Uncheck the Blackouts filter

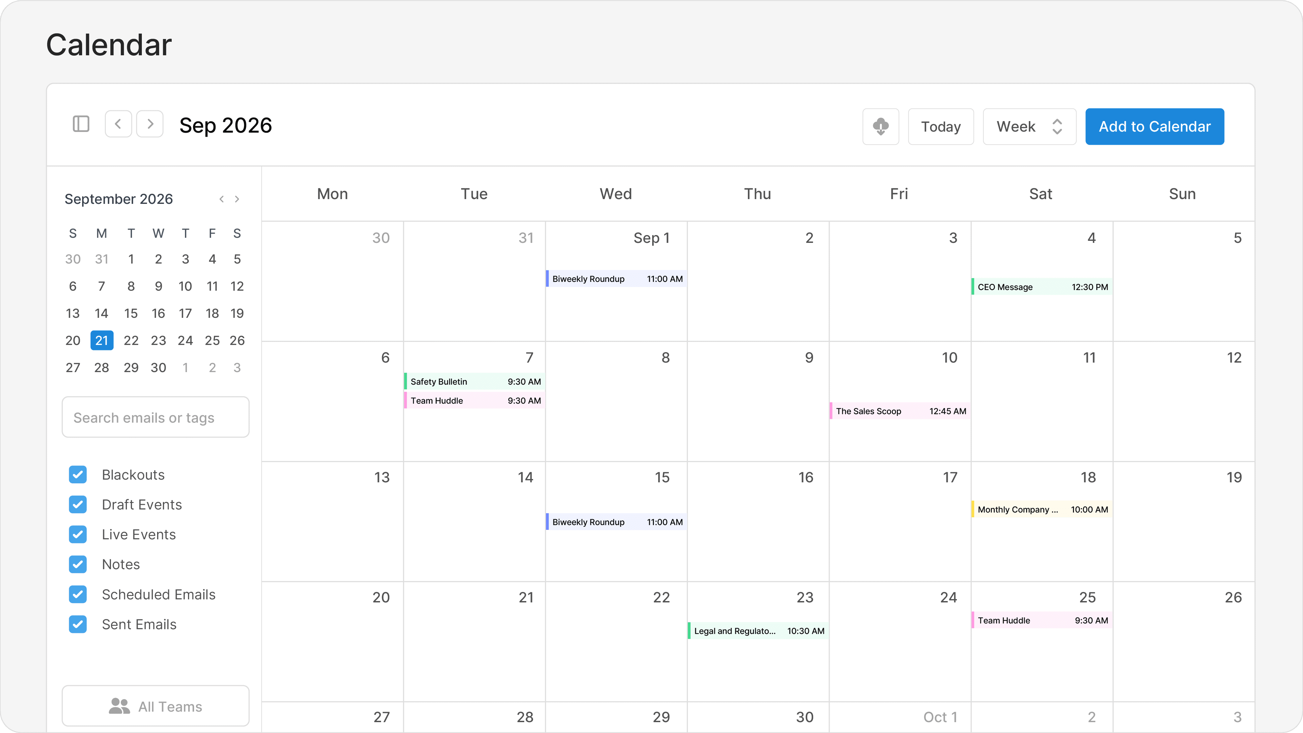(x=78, y=475)
